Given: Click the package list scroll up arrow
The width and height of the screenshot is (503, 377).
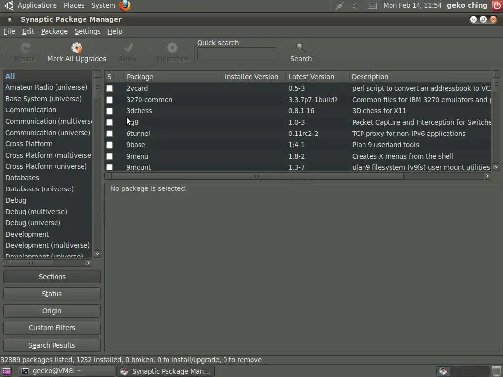Looking at the screenshot, I should tap(496, 74).
